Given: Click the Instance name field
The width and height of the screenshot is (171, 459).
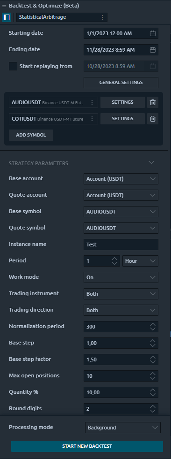Looking at the screenshot, I should pos(121,245).
